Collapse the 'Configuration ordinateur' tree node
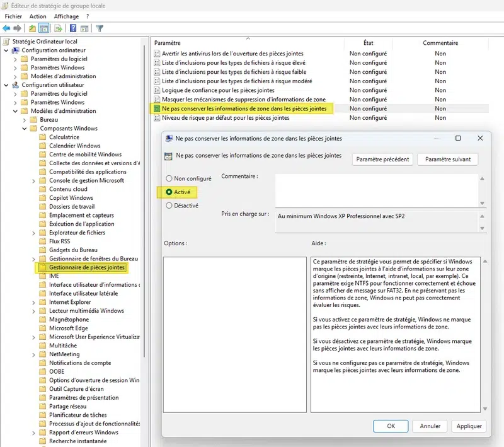This screenshot has width=504, height=447. pyautogui.click(x=7, y=50)
